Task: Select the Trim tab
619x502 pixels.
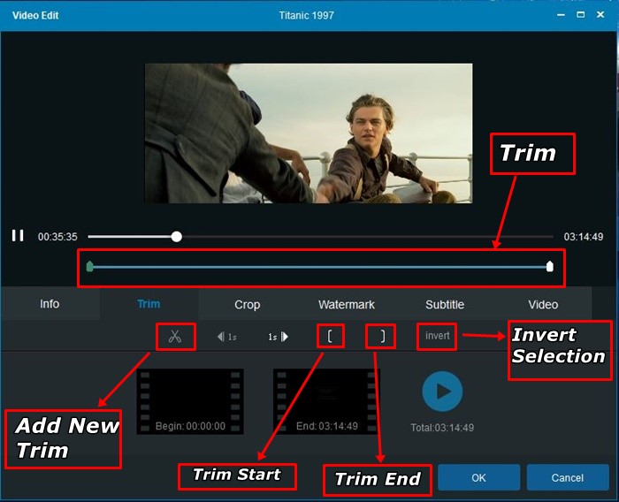Action: coord(149,304)
